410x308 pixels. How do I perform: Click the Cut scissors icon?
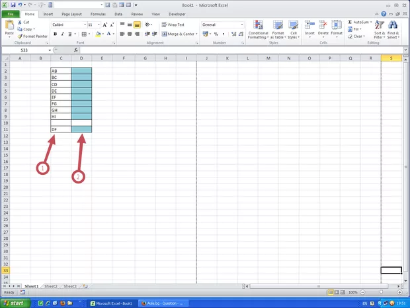click(x=19, y=22)
